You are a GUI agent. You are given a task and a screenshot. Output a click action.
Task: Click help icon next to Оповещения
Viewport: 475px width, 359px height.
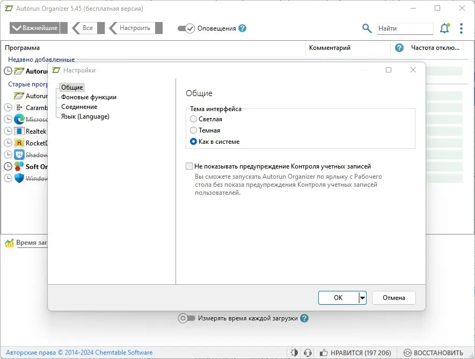click(243, 28)
